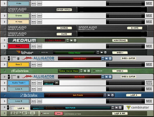The image size is (154, 117).
Task: Set bypass switch on Loop B Combinator
Action: [x=8, y=108]
